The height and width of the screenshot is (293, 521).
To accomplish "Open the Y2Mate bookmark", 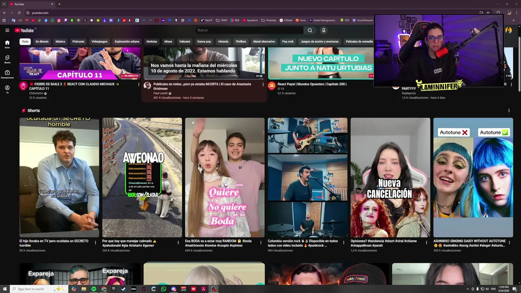I will pos(286,20).
